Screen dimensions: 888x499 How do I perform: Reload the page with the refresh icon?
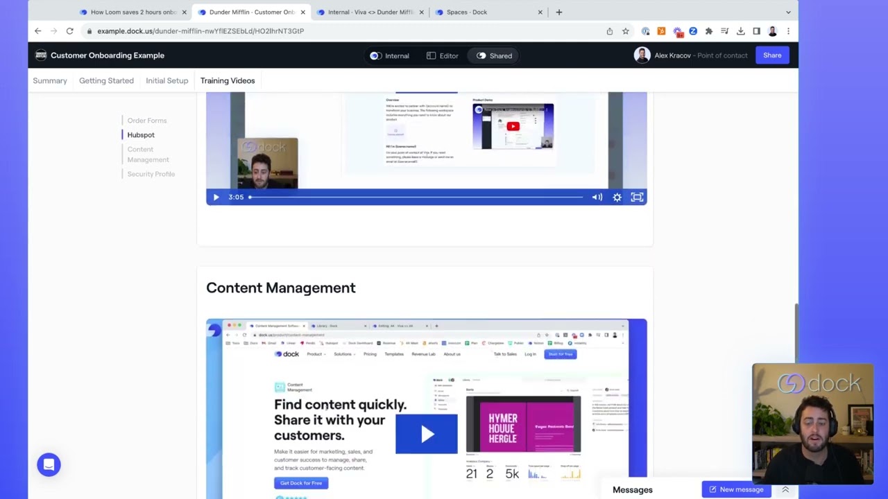(69, 31)
